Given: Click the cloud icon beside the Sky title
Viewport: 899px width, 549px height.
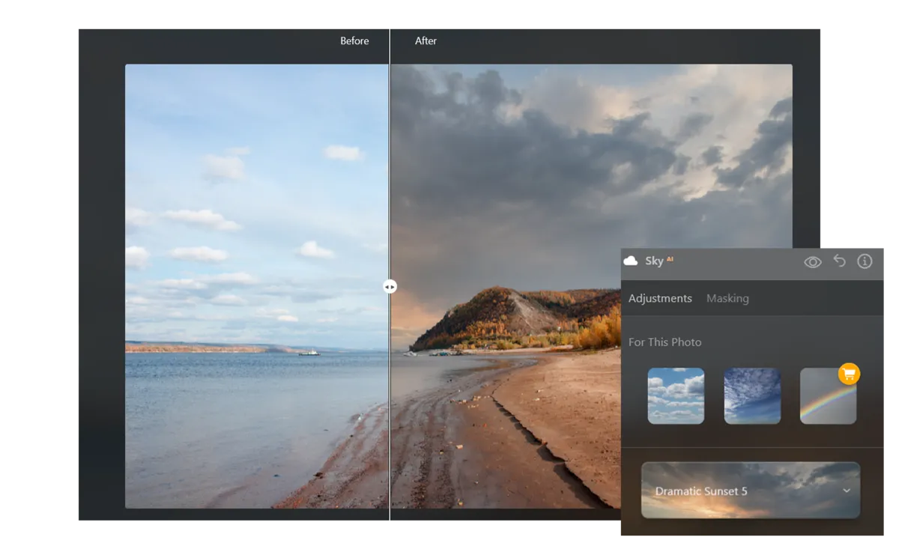Looking at the screenshot, I should 632,261.
